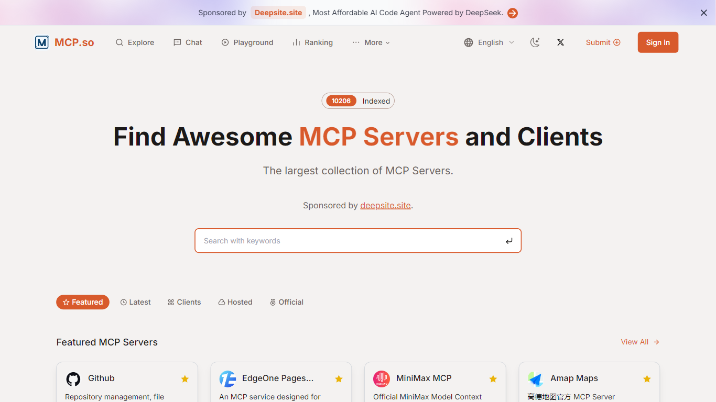Open Explore in the navigation bar

coord(135,42)
